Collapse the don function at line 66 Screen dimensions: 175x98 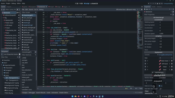46,50
